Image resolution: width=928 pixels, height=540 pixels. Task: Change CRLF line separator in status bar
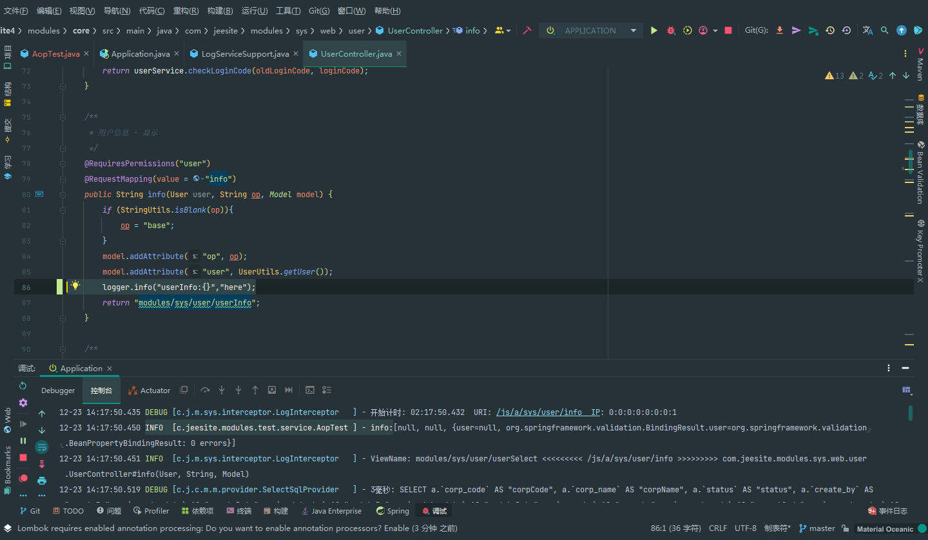tap(718, 528)
